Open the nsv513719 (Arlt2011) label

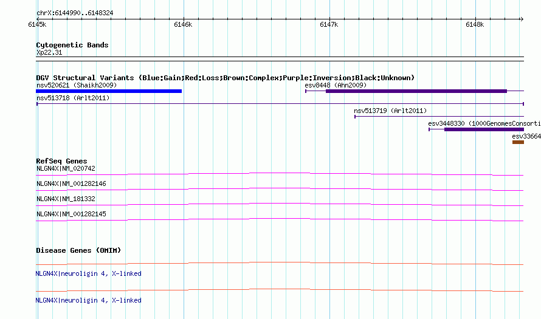click(x=390, y=111)
